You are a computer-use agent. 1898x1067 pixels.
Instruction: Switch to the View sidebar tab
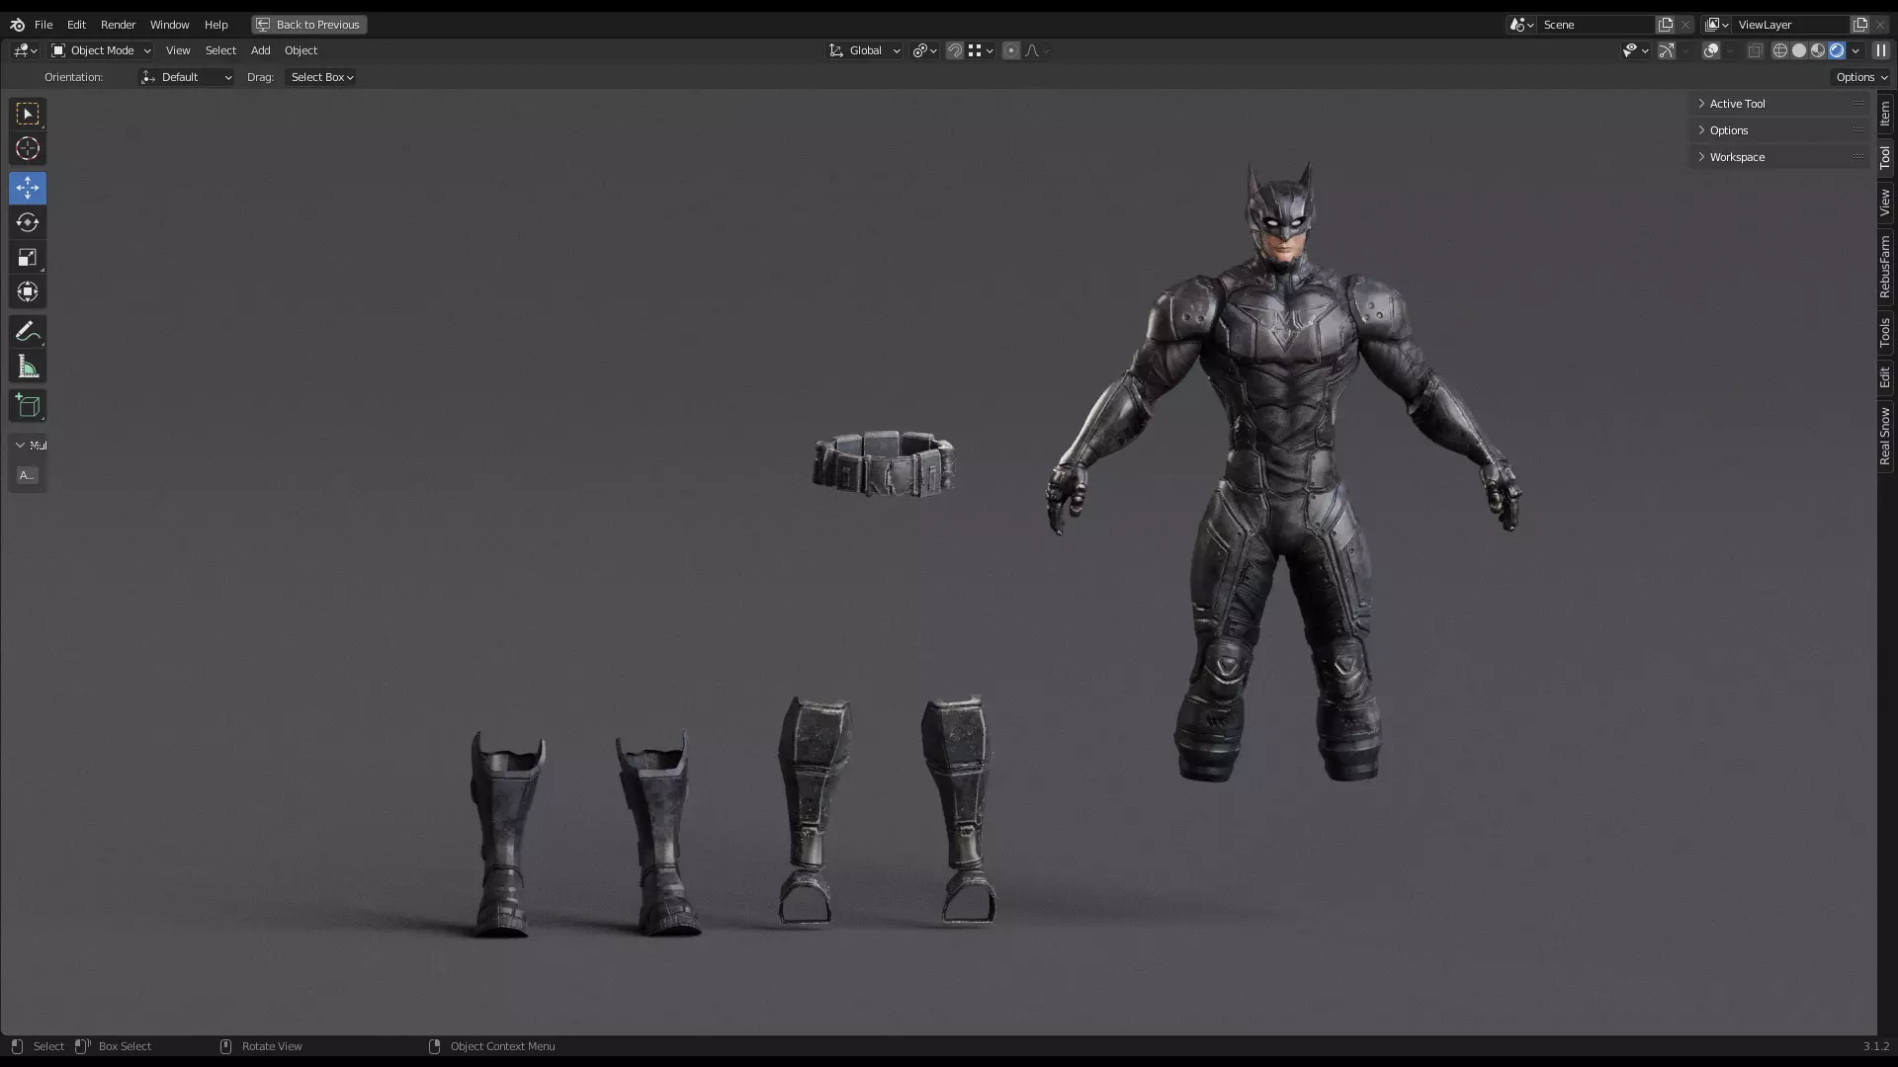(1885, 203)
